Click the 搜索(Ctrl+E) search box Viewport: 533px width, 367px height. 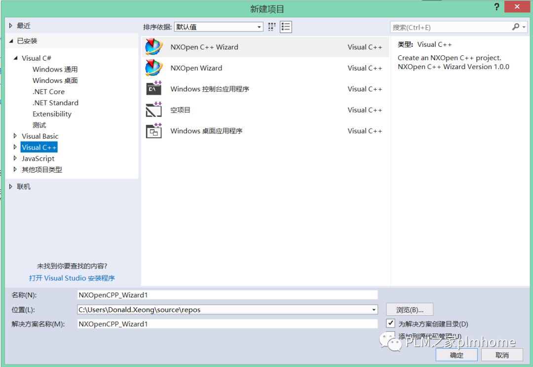(x=451, y=27)
